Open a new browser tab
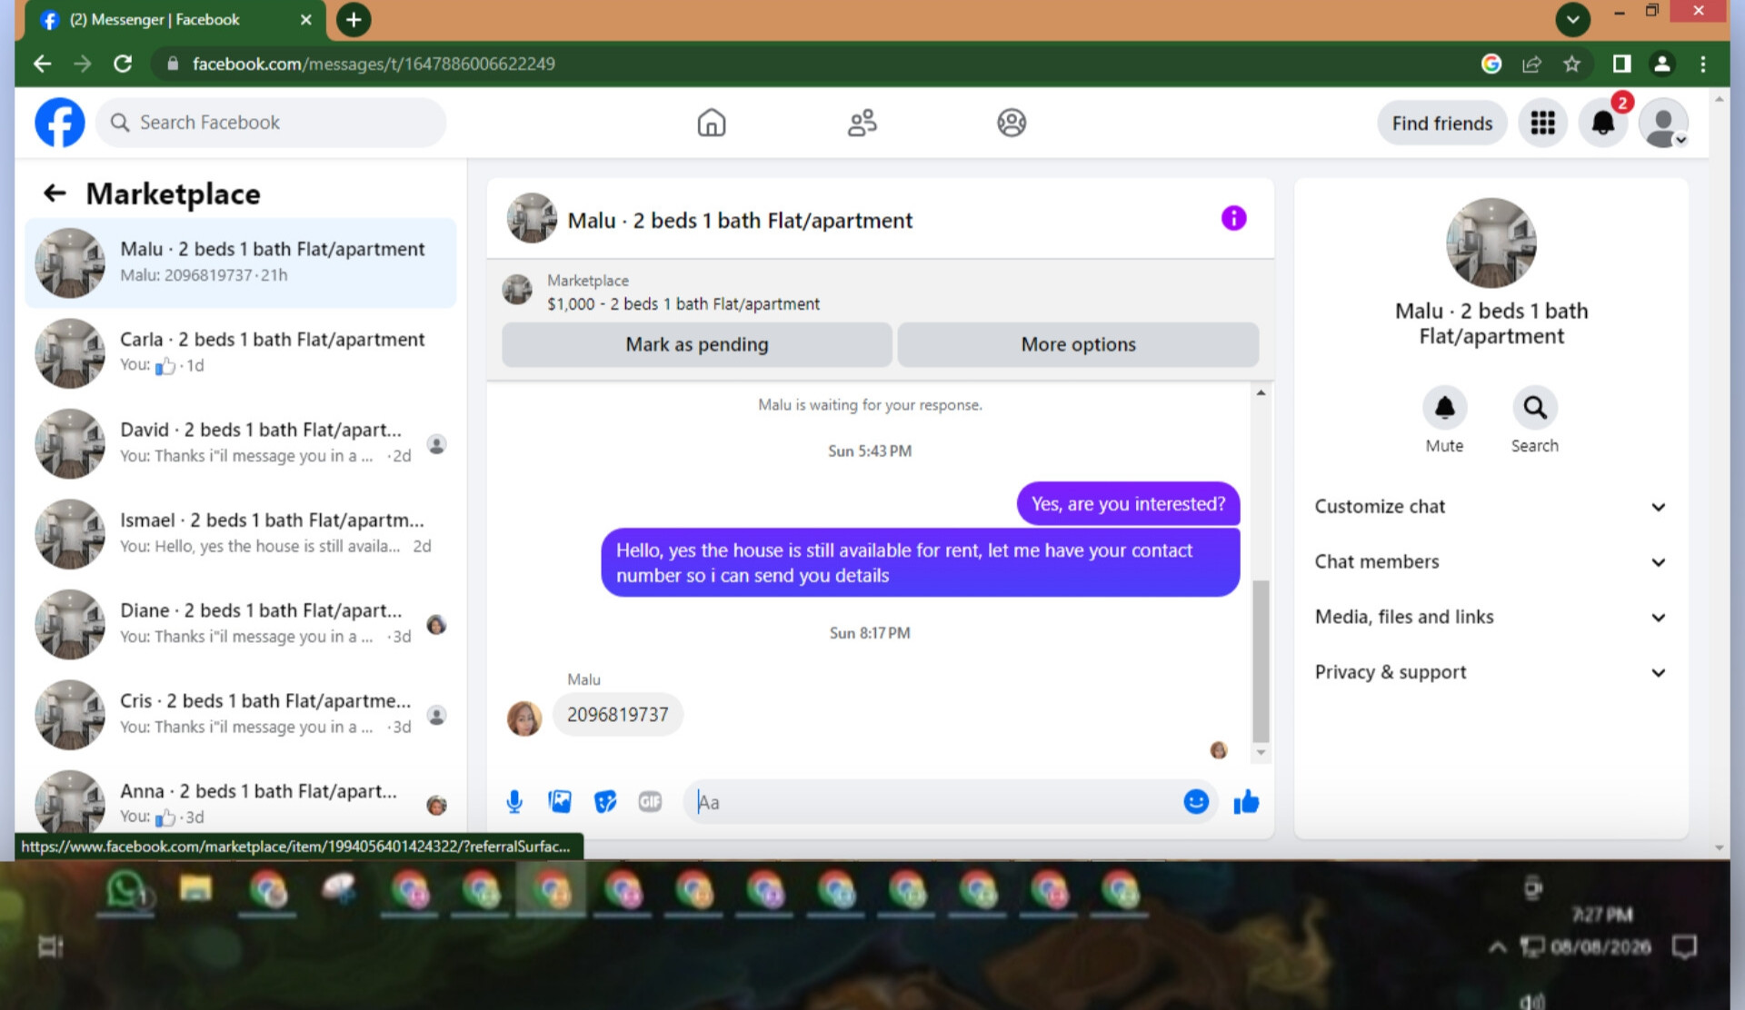1745x1010 pixels. (x=354, y=19)
